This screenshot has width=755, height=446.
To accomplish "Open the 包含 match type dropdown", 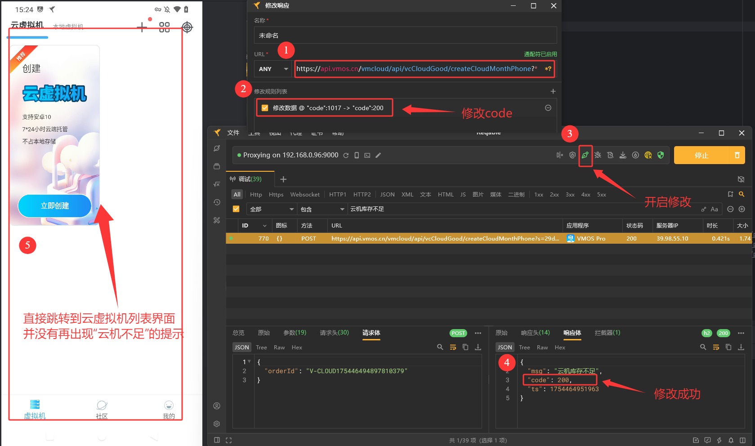I will pyautogui.click(x=322, y=209).
